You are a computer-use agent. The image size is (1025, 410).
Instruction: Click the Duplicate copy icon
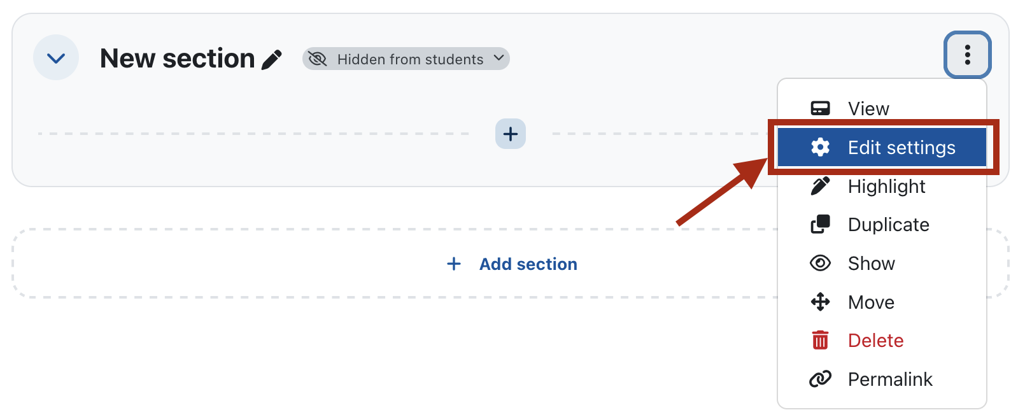click(x=820, y=225)
